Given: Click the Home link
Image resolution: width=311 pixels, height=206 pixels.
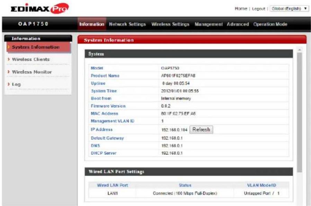Looking at the screenshot, I should pyautogui.click(x=241, y=9).
